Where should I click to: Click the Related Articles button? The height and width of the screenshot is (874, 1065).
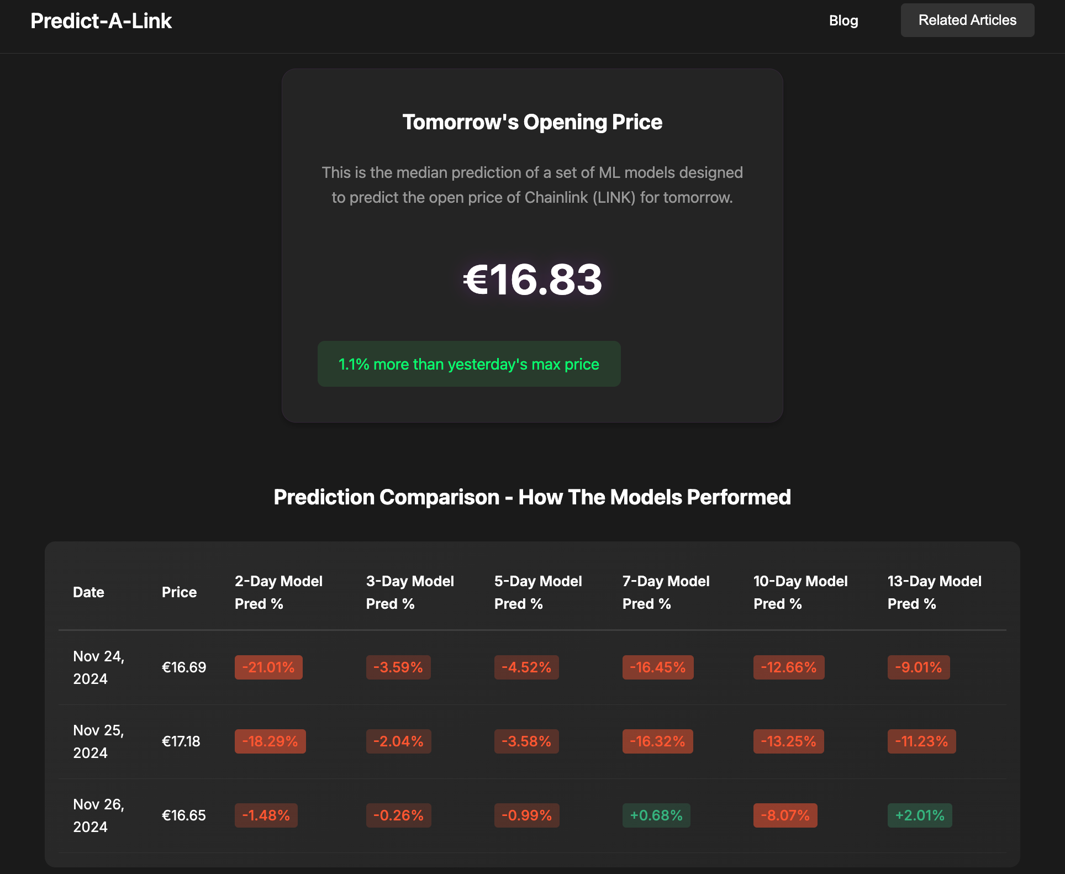tap(967, 20)
